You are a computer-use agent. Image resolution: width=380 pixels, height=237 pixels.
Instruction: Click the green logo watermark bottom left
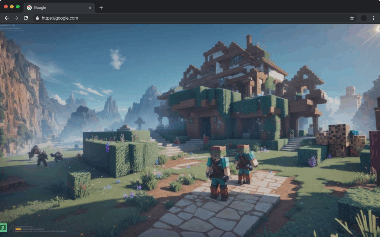click(3, 228)
